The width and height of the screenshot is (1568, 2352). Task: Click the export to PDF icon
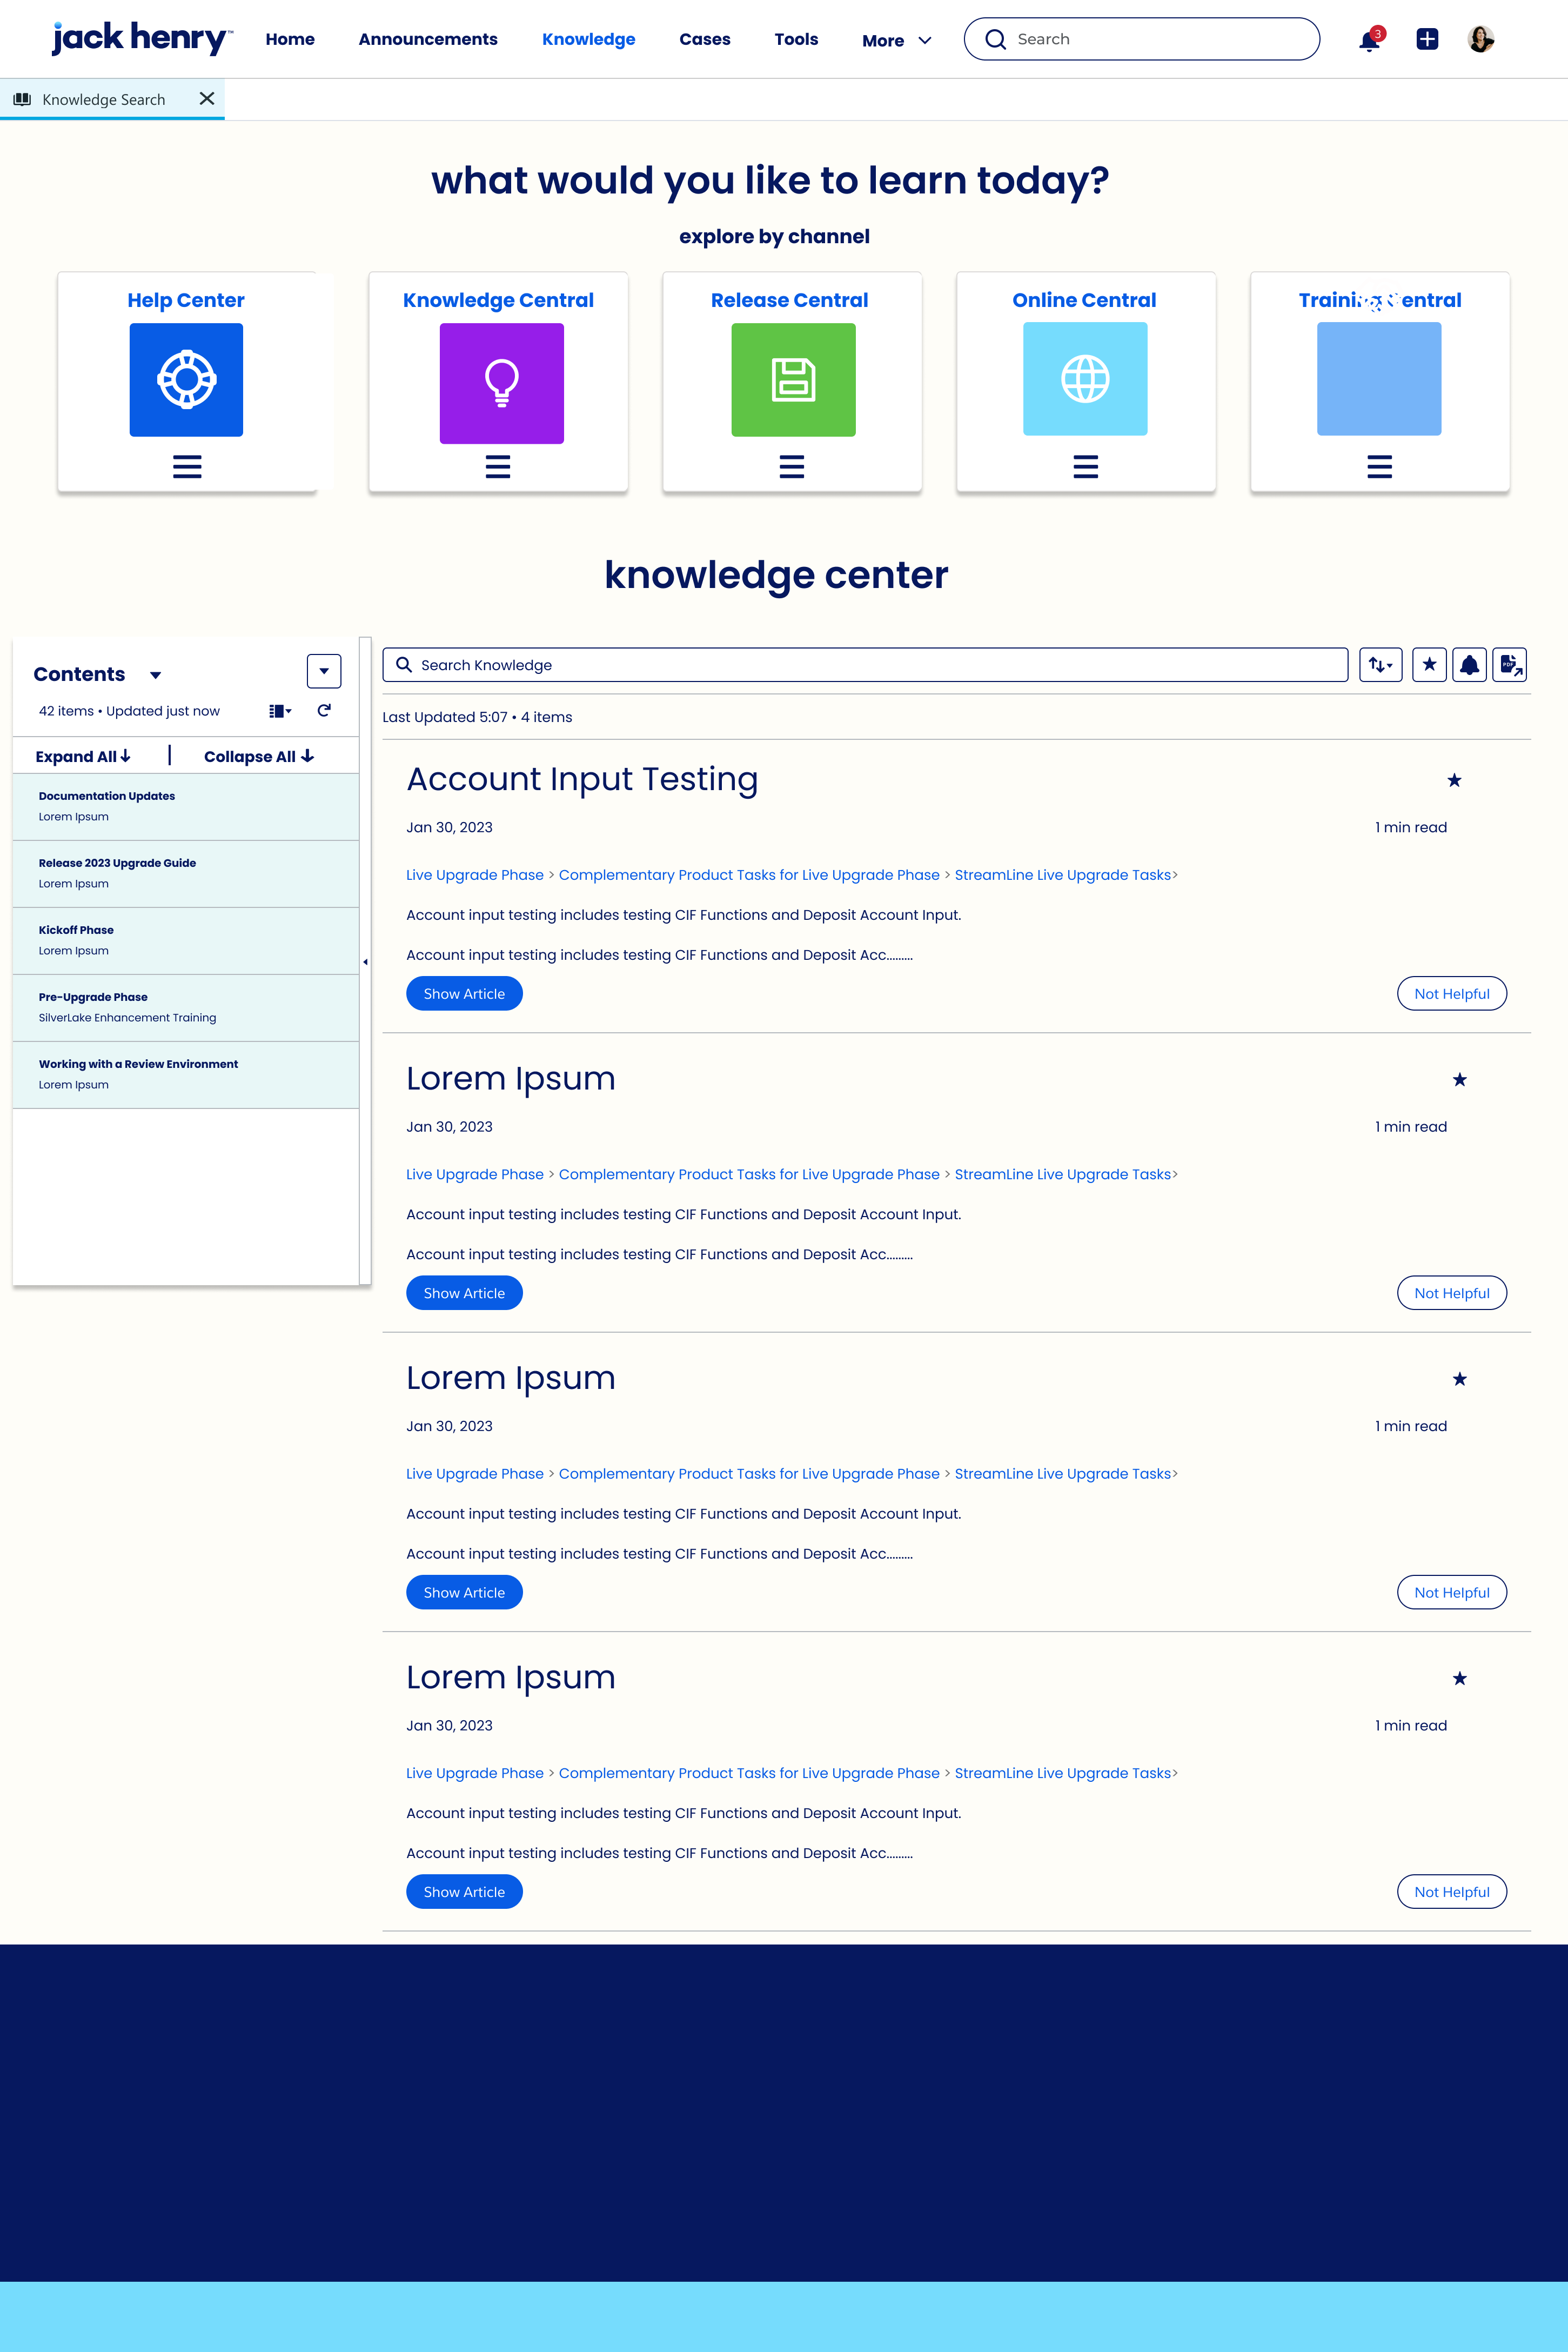1510,665
